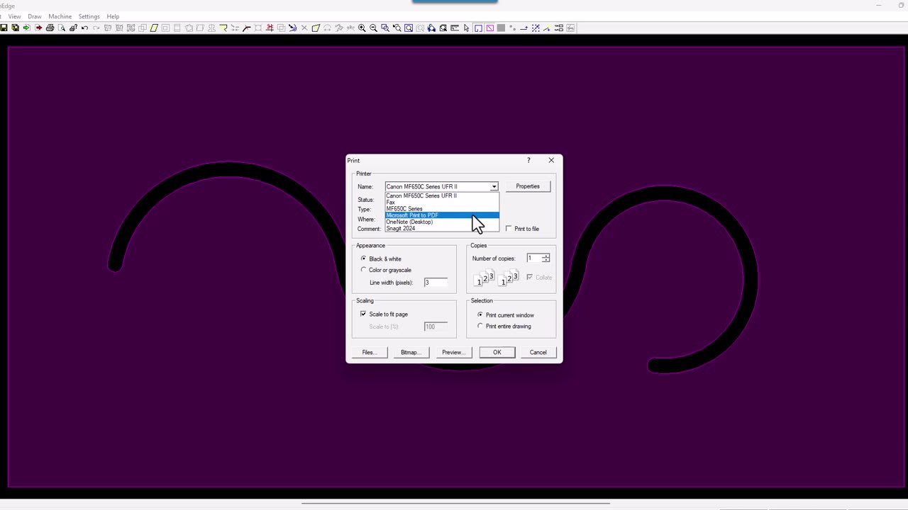Click the red scissors trim icon

tap(270, 28)
